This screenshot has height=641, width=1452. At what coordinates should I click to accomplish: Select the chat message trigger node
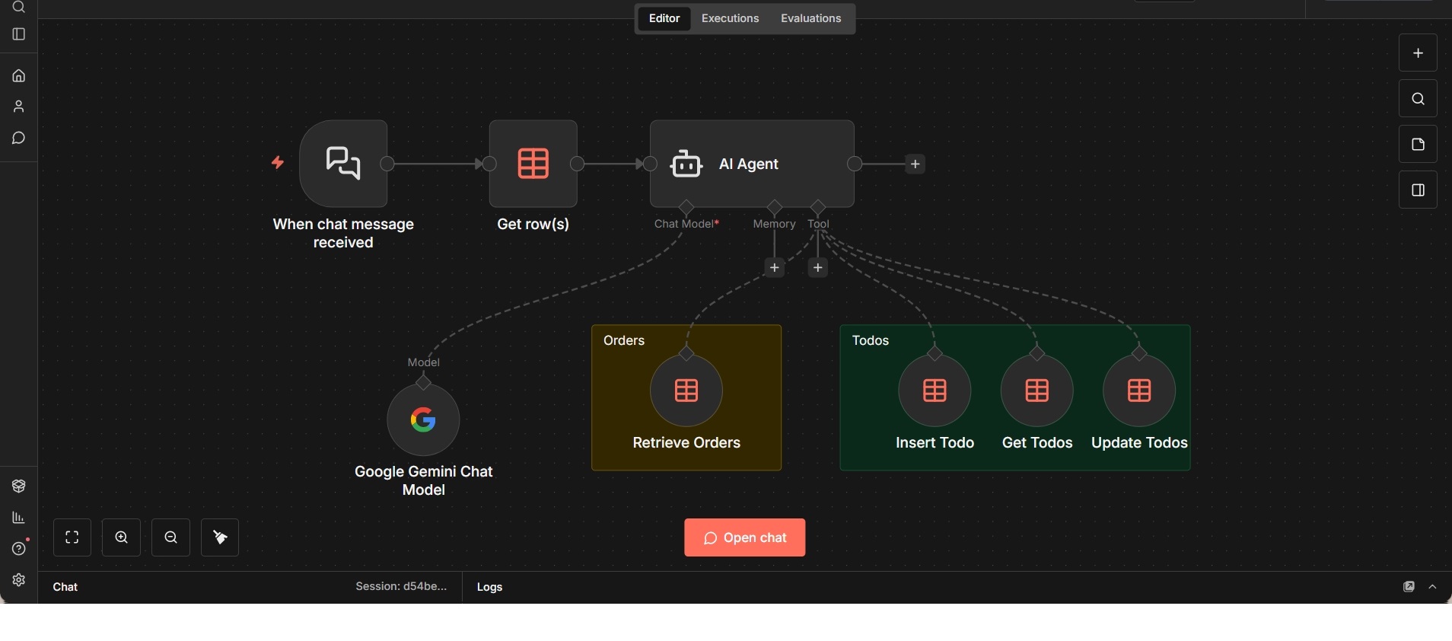343,164
